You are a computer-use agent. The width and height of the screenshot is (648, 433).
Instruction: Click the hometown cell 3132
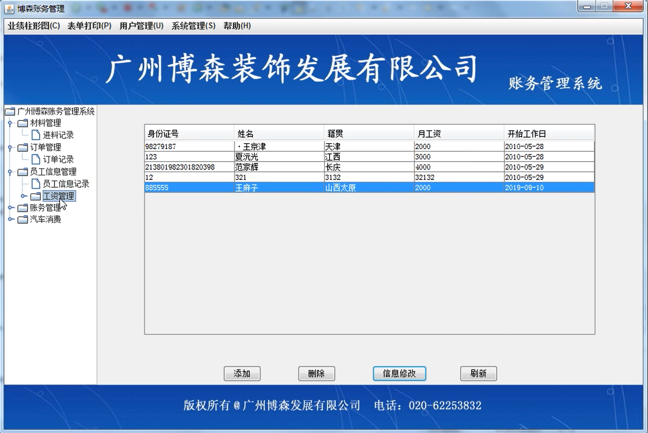point(369,178)
